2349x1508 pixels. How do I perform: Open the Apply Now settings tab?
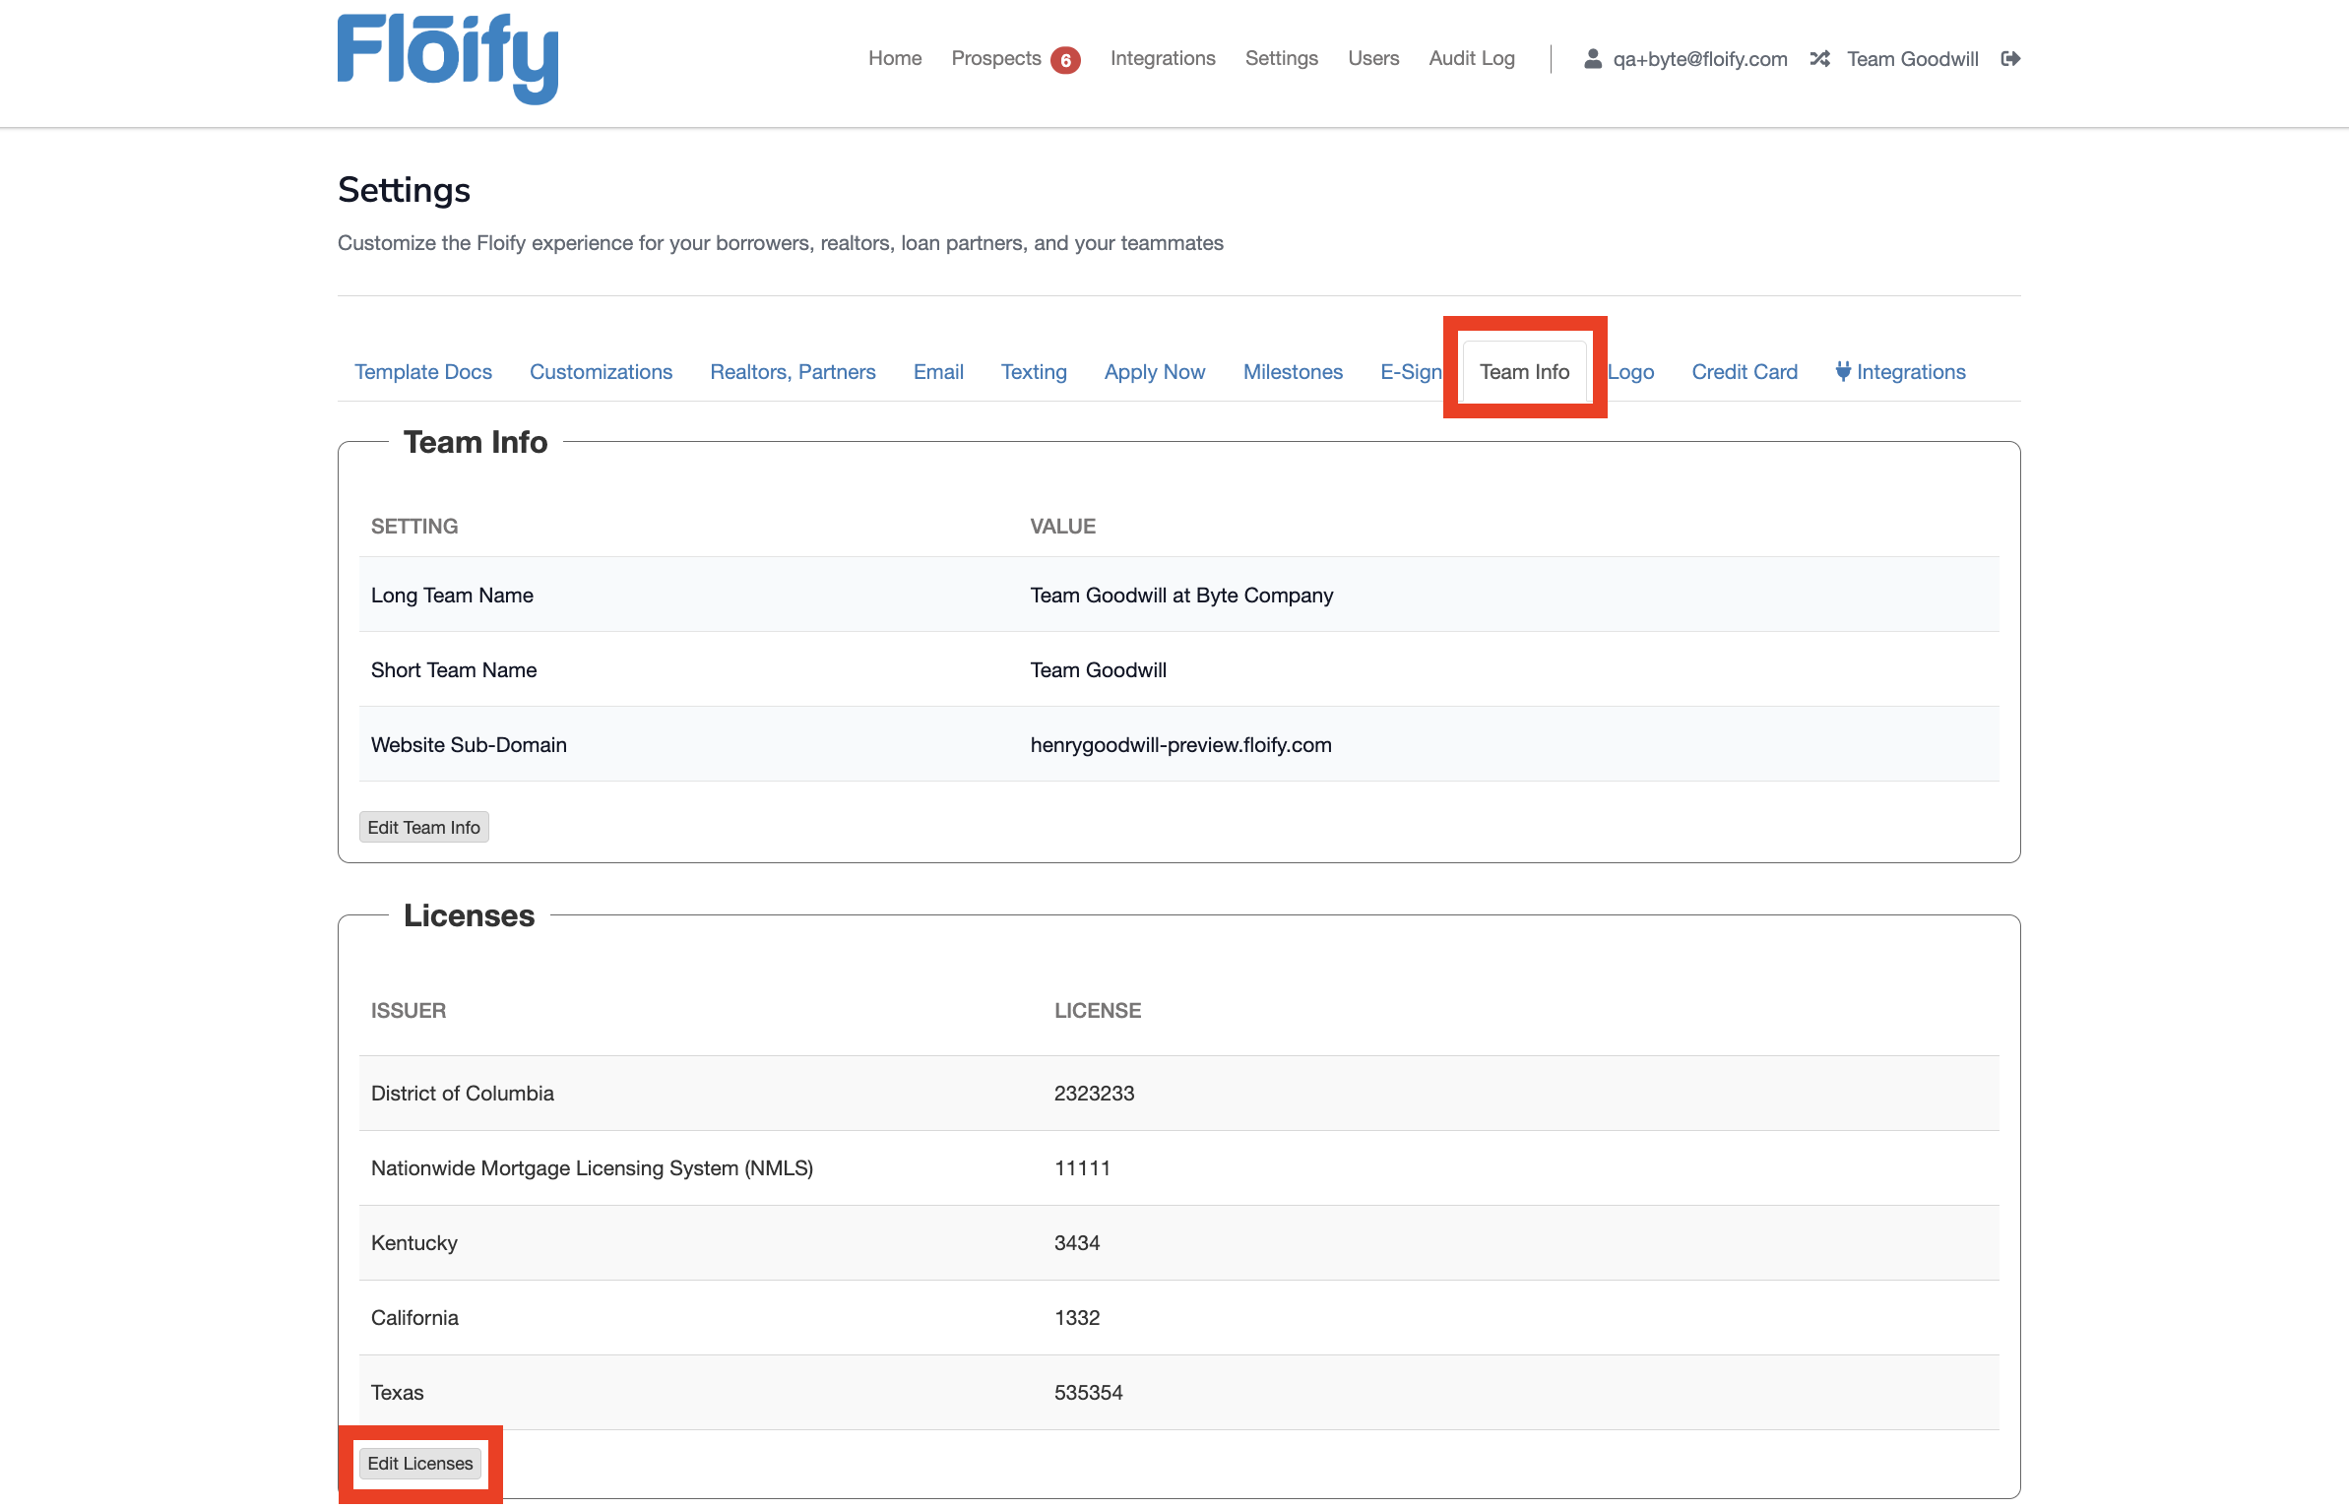1154,372
